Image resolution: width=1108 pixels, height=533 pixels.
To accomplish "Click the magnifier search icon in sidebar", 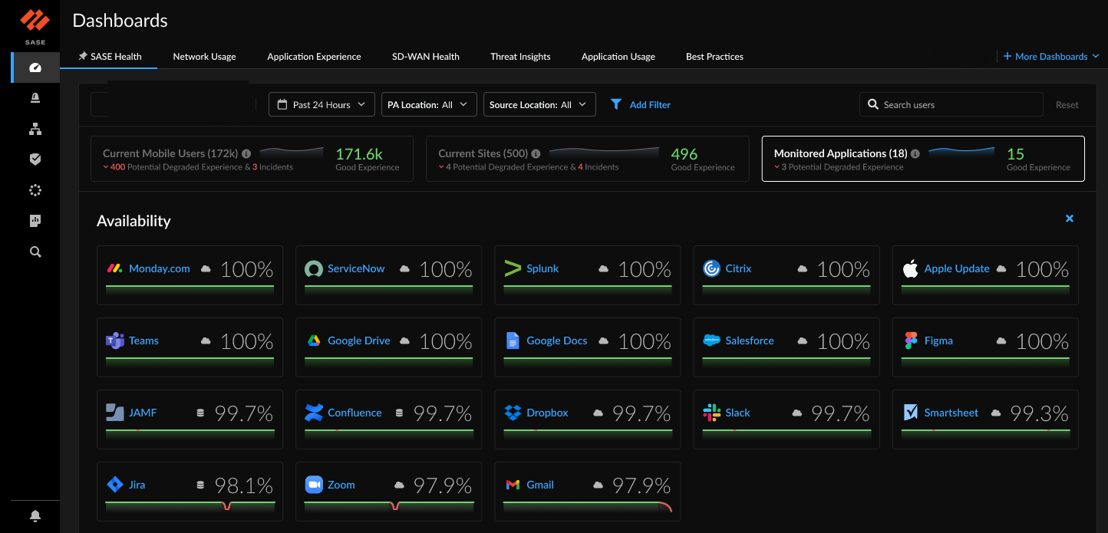I will 35,252.
